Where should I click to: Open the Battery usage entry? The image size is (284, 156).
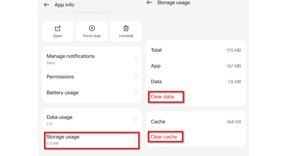pos(62,93)
